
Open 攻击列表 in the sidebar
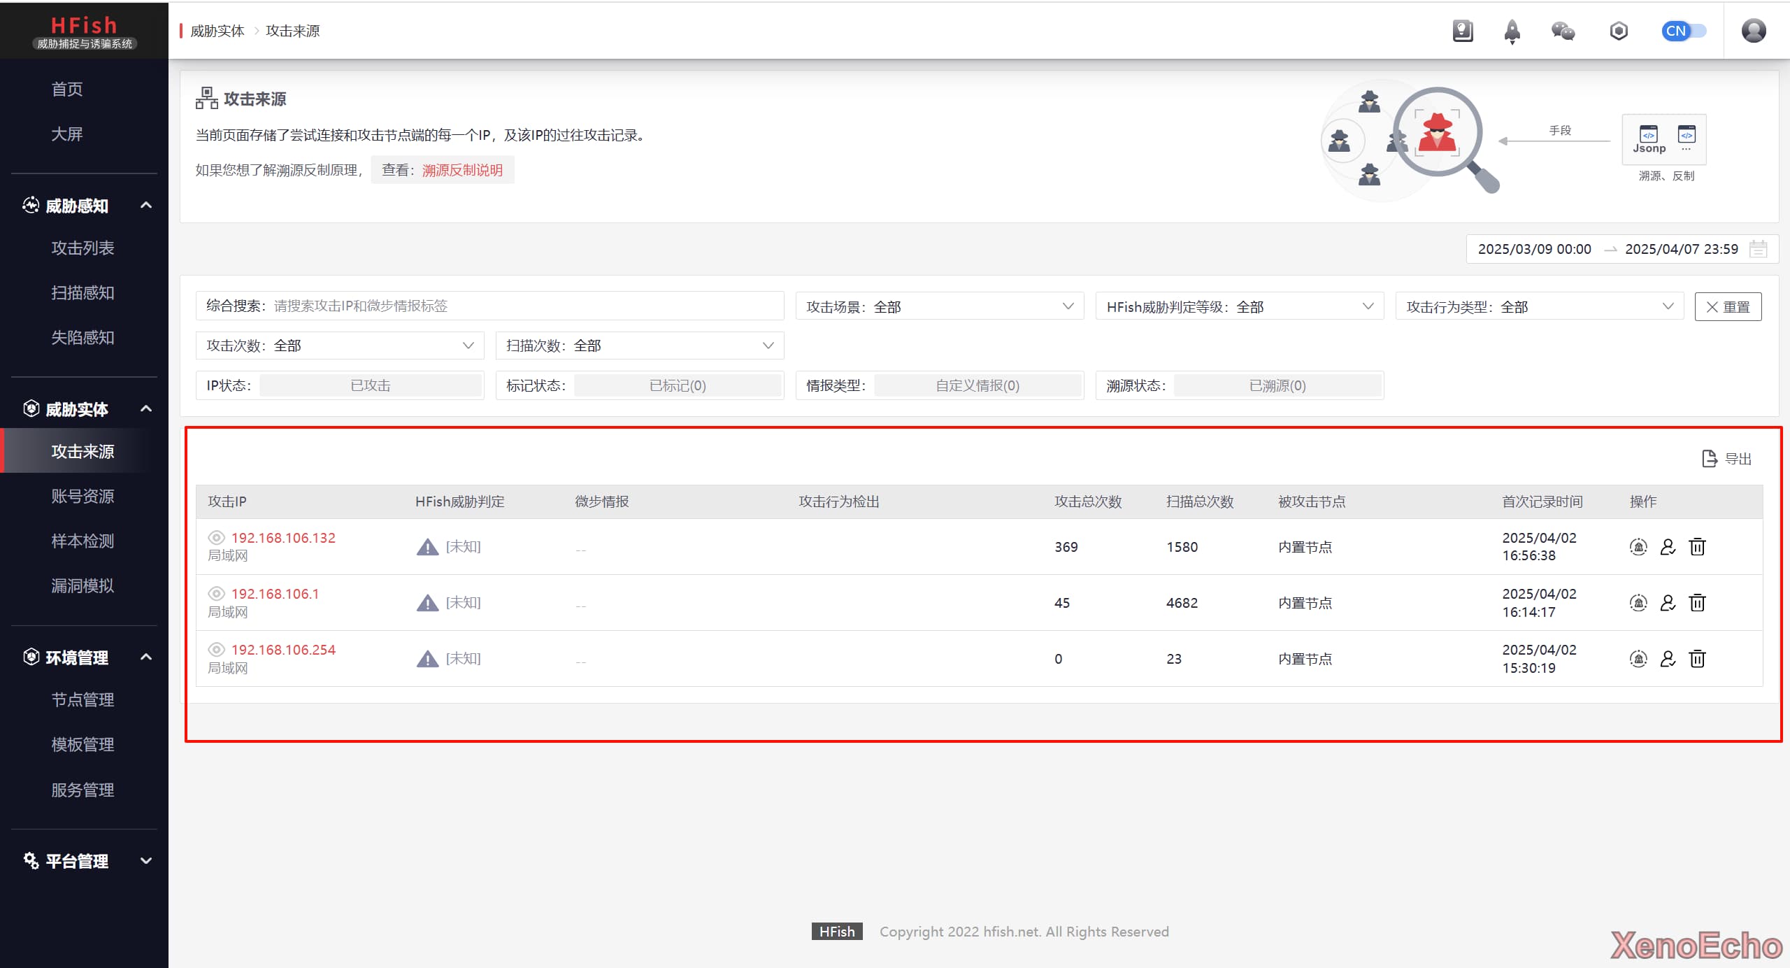pos(83,248)
